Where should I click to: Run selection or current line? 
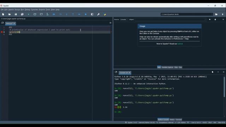click(48, 14)
